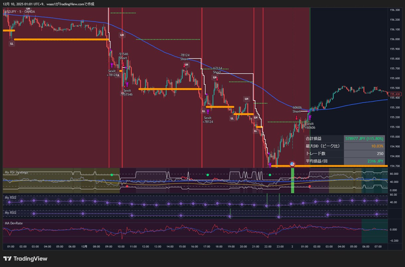Click the US flag economic event icon
405x267 pixels.
point(292,164)
